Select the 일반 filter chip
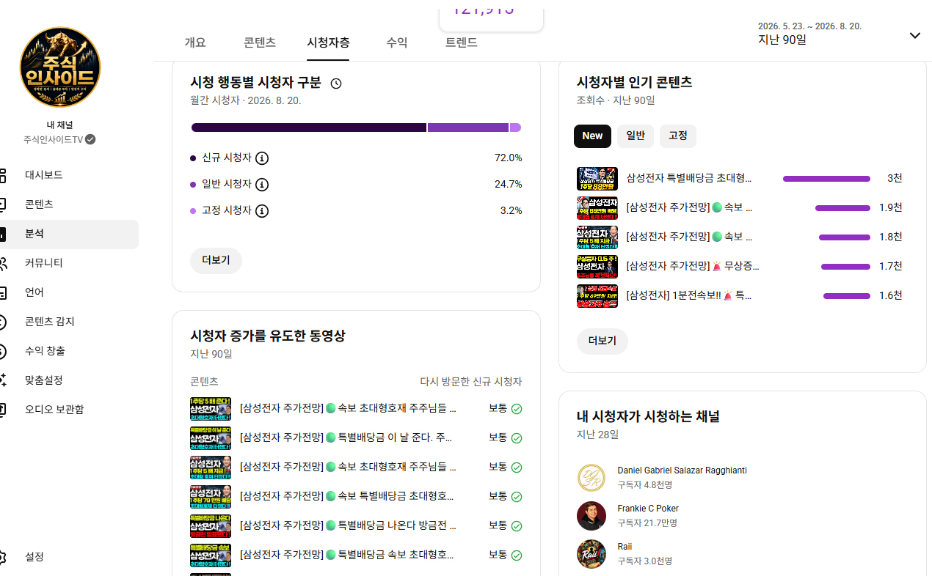Screen dimensions: 932x576 pyautogui.click(x=636, y=136)
